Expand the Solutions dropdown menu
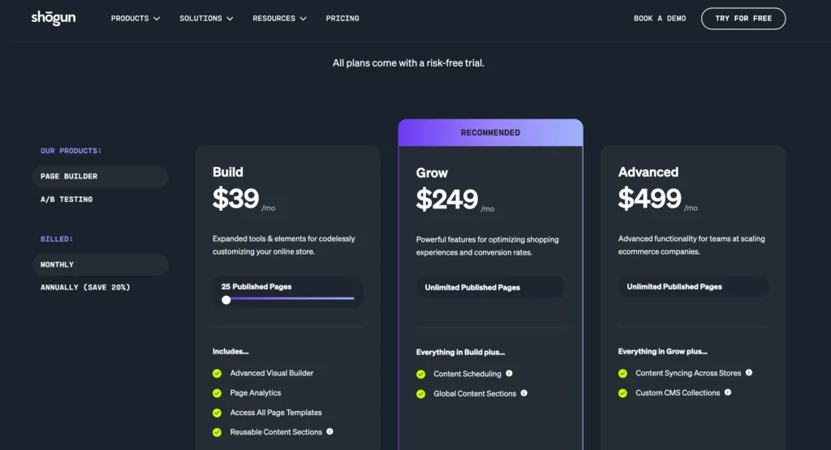The width and height of the screenshot is (831, 450). [x=206, y=19]
